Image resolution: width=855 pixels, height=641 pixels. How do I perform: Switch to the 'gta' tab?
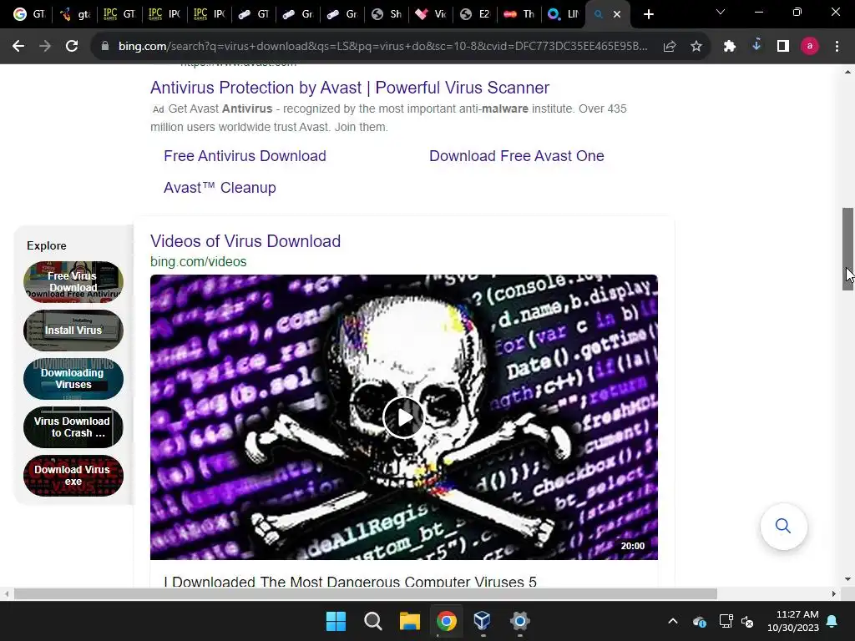[75, 14]
